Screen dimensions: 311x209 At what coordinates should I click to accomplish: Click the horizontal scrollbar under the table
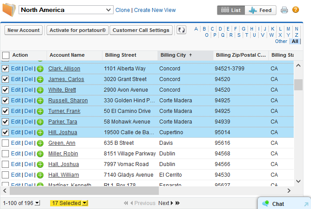(84, 190)
